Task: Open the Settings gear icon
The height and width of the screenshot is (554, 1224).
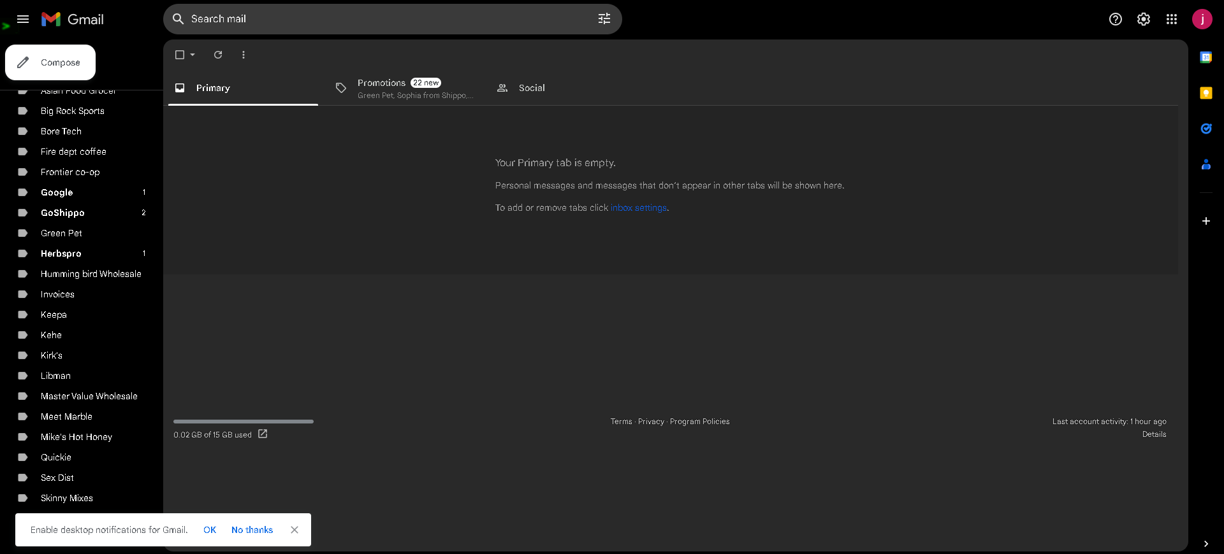Action: (1144, 19)
